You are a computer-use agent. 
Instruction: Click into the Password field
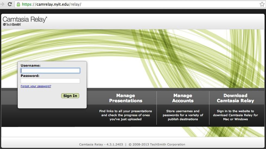50,81
